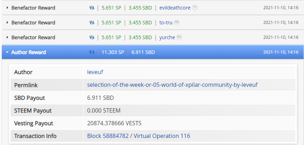Expand the evildeathcore Benefactor Reward row
The height and width of the screenshot is (145, 304).
tap(7, 8)
